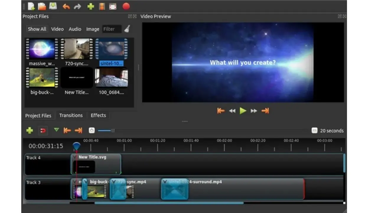Screen dimensions: 378x213
Task: Toggle fullscreen with the filmstrip icon
Action: click(x=113, y=7)
